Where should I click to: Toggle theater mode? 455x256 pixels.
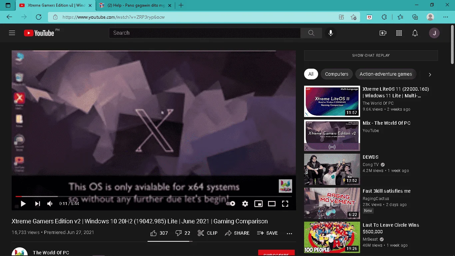(x=272, y=204)
